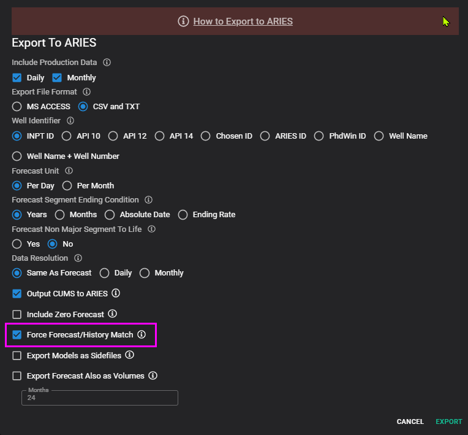
Task: Open How to Export to ARIES link
Action: [243, 21]
